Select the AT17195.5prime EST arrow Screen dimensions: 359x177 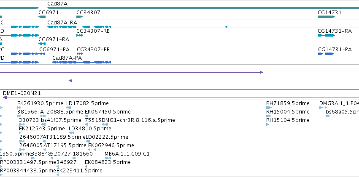click(44, 150)
